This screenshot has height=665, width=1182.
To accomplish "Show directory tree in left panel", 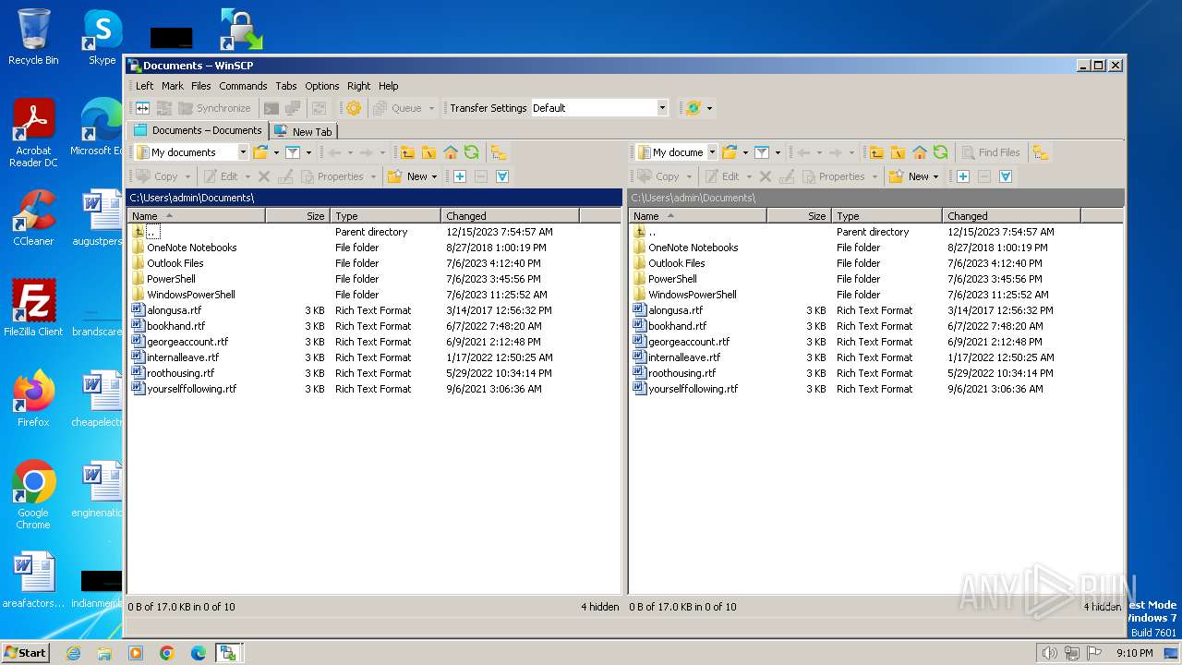I will click(x=499, y=152).
